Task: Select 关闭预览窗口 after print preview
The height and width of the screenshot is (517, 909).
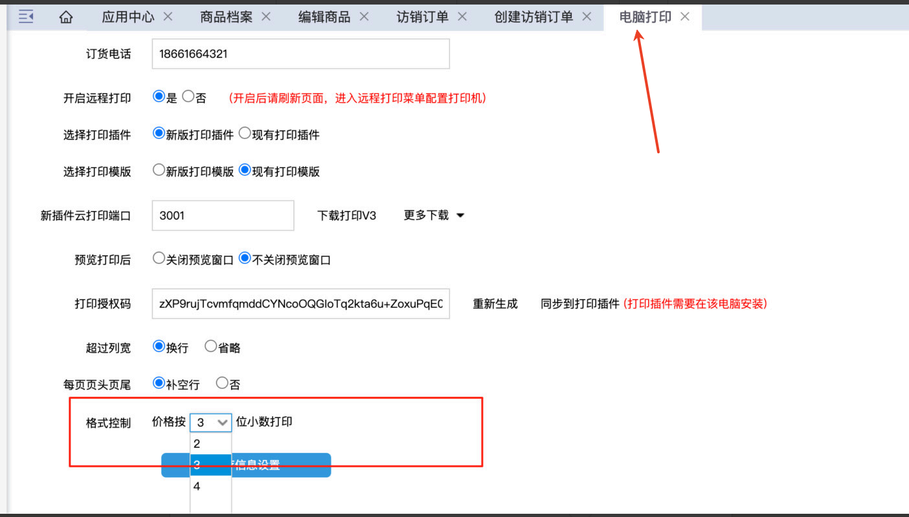Action: (x=159, y=259)
